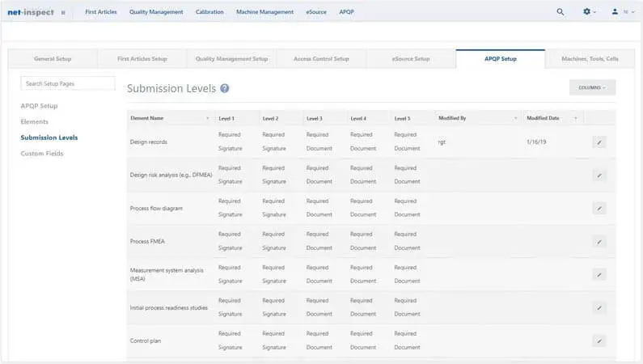Open the user profile menu
The height and width of the screenshot is (364, 643).
click(618, 12)
